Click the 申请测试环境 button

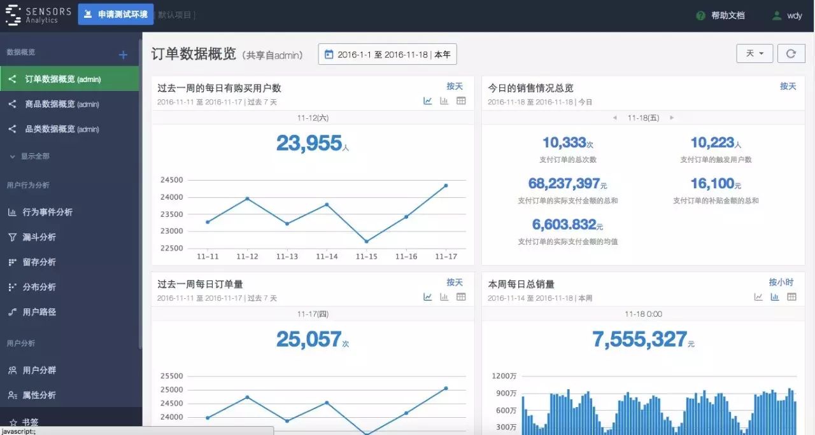115,14
